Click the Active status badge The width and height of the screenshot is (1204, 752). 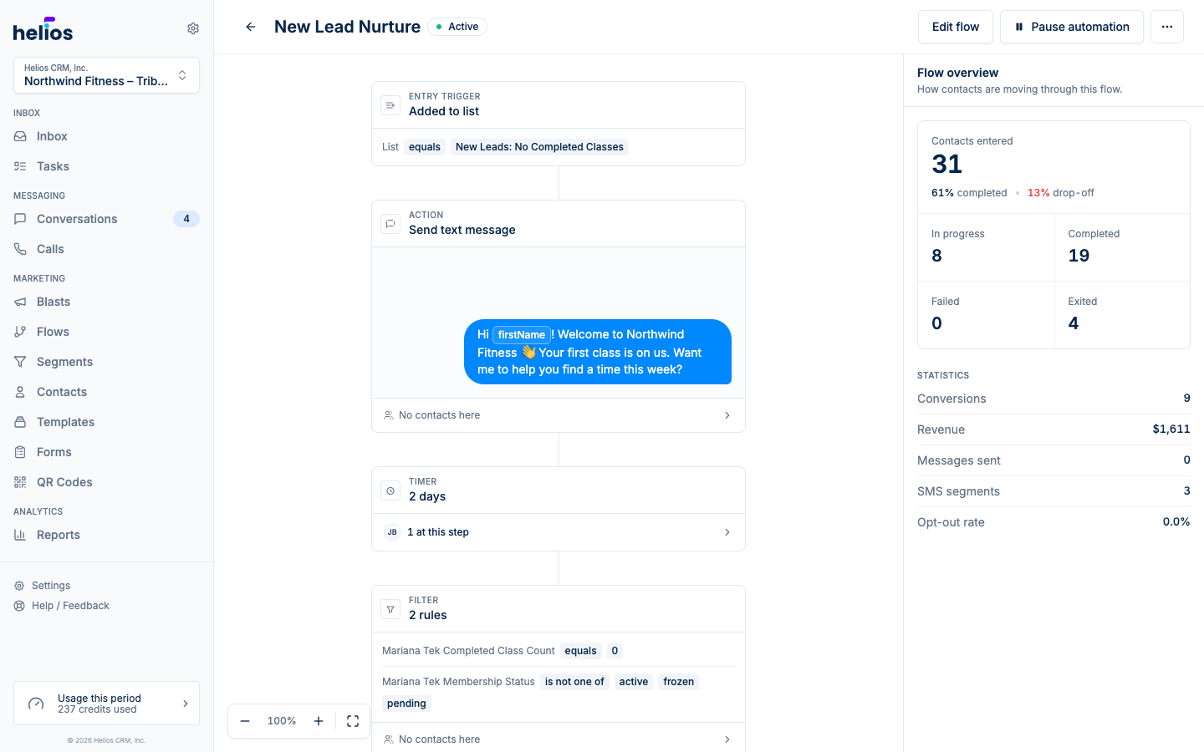(x=457, y=27)
